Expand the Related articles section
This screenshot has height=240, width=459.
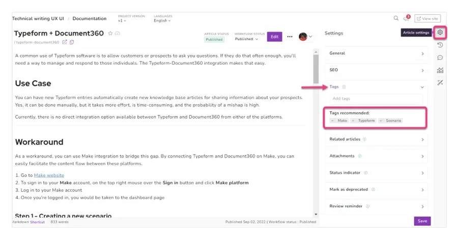376,139
